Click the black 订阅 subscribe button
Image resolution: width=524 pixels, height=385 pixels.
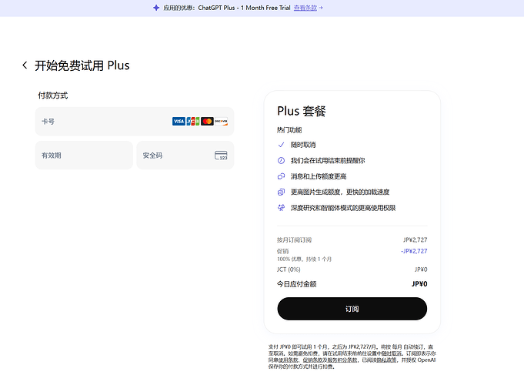(x=352, y=309)
